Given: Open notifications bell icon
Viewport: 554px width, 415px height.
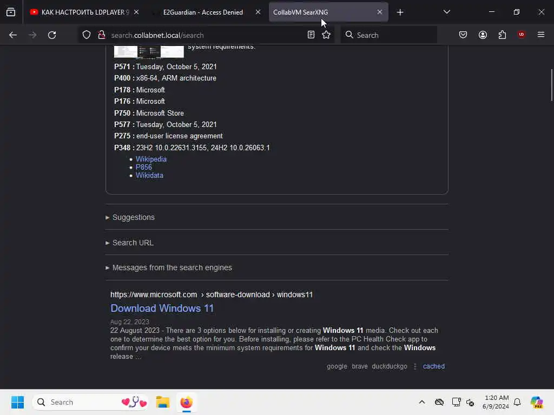Looking at the screenshot, I should click(517, 402).
